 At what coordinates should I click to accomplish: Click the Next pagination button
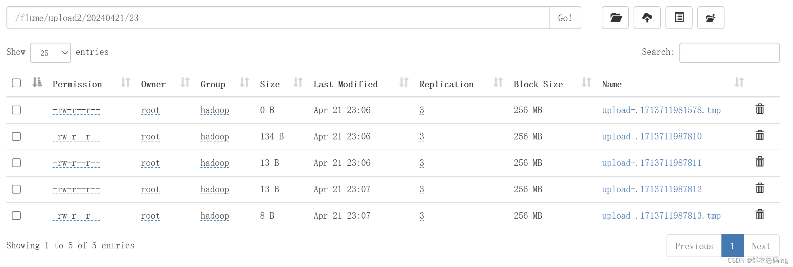click(761, 246)
